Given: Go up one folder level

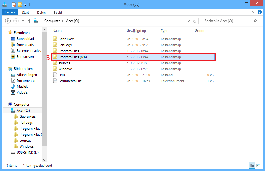Looking at the screenshot, I should pos(29,21).
